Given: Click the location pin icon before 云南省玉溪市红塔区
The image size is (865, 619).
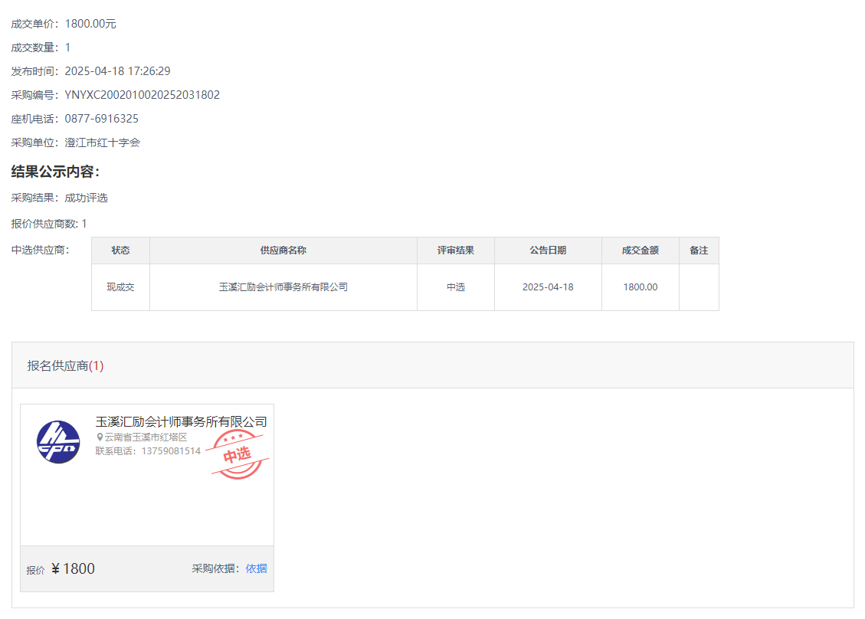Looking at the screenshot, I should [x=100, y=437].
